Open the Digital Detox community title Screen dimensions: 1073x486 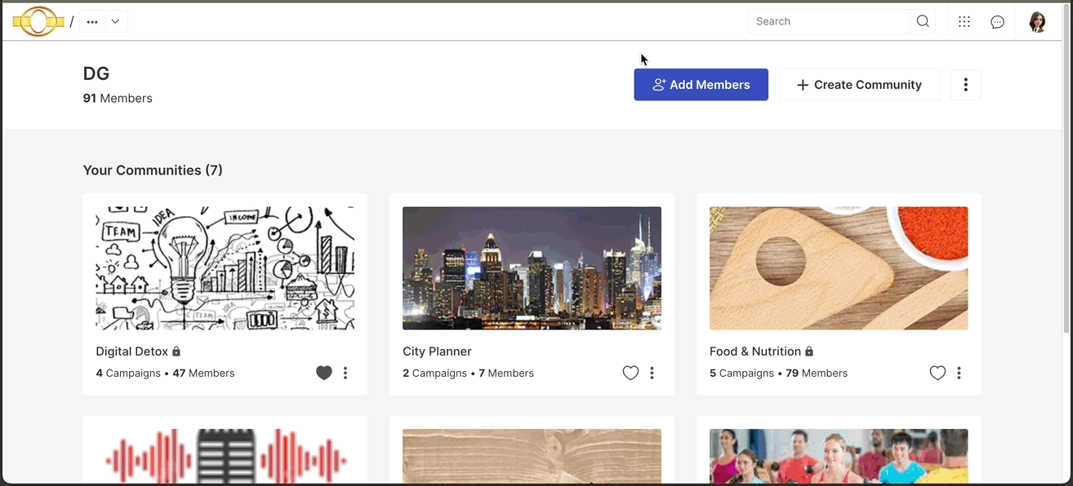pyautogui.click(x=132, y=351)
